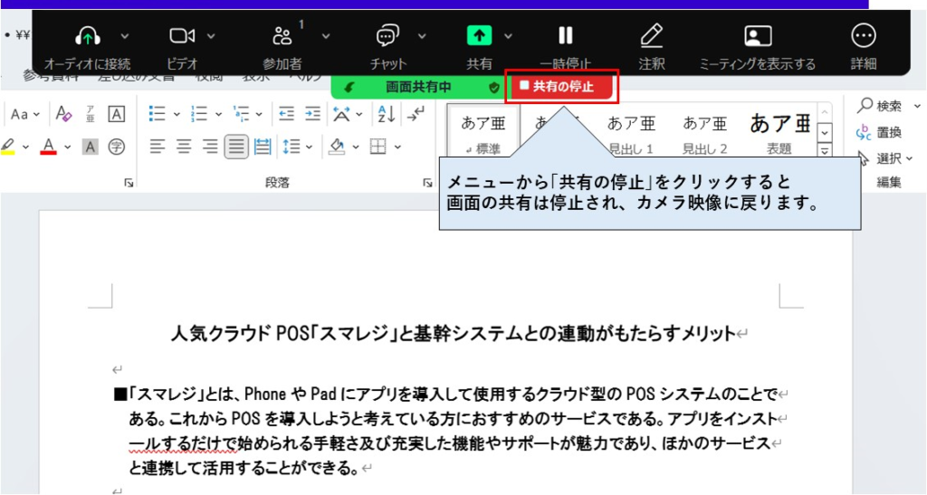Click the line starting ある。これから POS
The height and width of the screenshot is (495, 927).
pyautogui.click(x=453, y=419)
